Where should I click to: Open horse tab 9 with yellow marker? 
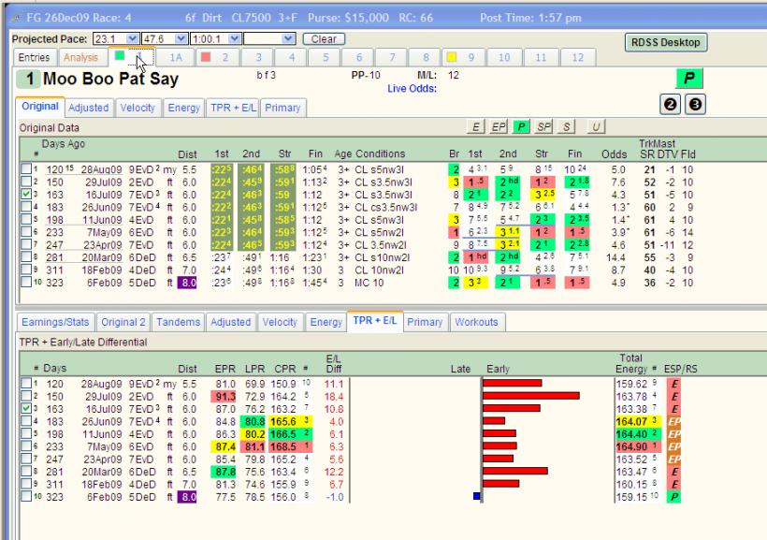point(463,58)
